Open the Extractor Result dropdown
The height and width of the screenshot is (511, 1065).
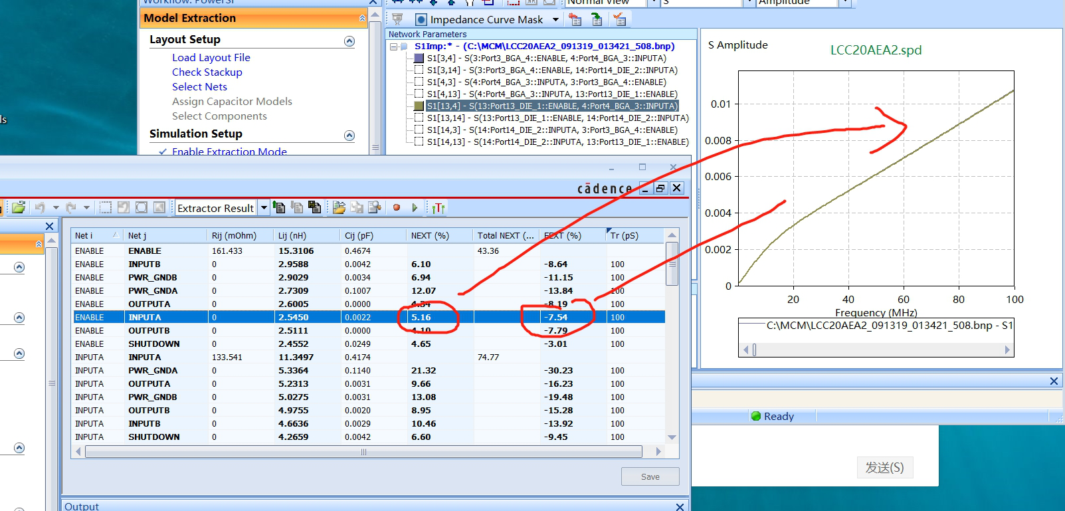pyautogui.click(x=264, y=207)
